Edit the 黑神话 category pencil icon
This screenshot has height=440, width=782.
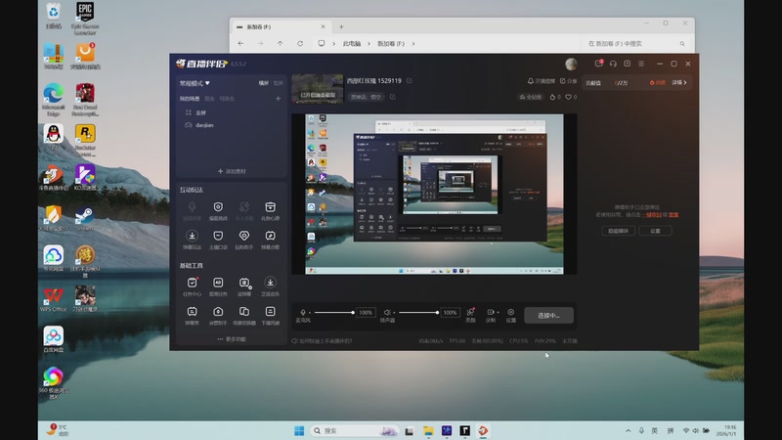point(393,97)
